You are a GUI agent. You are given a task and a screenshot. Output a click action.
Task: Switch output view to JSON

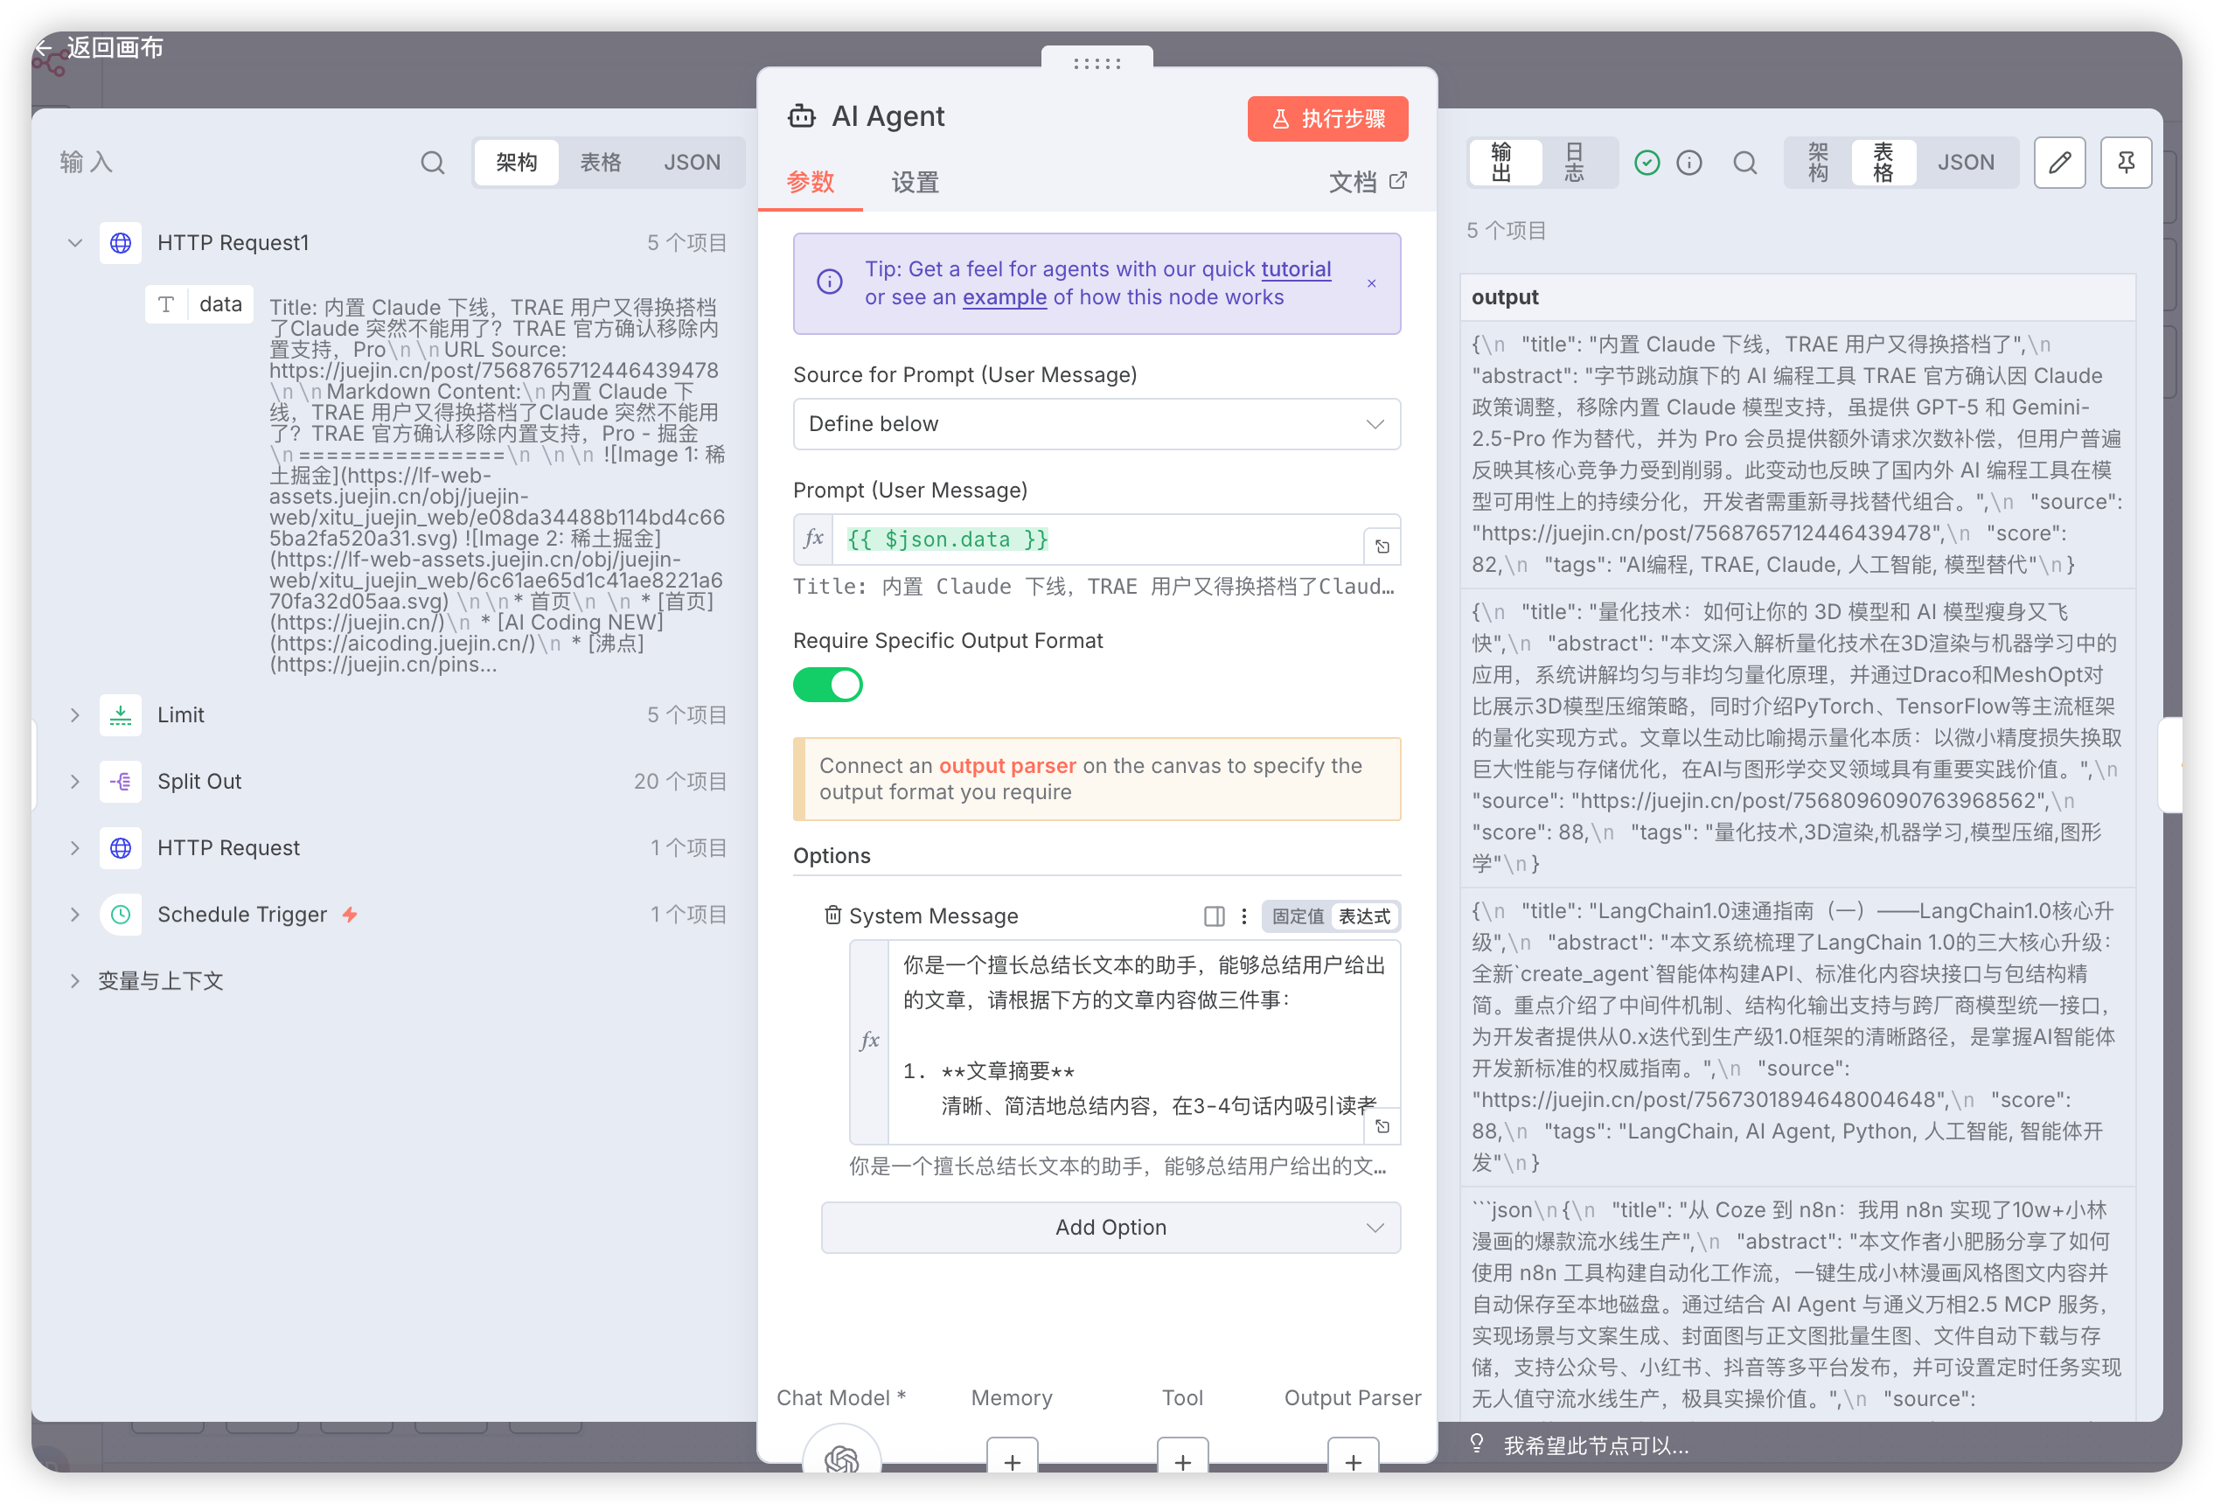[x=1966, y=163]
